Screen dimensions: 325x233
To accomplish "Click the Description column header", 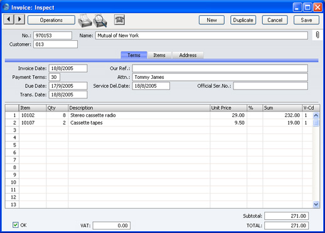I will pos(139,108).
